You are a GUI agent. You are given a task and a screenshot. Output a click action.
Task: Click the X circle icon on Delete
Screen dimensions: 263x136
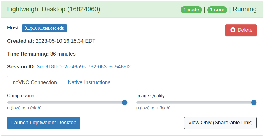233,30
